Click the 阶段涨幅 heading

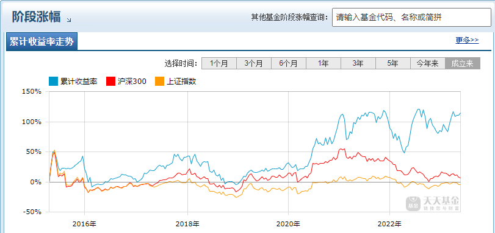36,16
